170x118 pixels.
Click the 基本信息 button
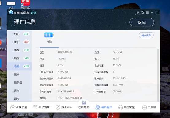point(146,35)
